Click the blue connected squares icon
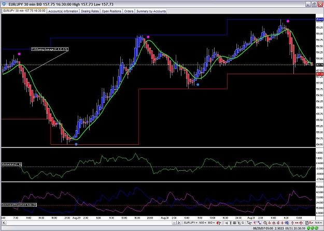Viewport: 324px width, 231px height. coord(259,223)
